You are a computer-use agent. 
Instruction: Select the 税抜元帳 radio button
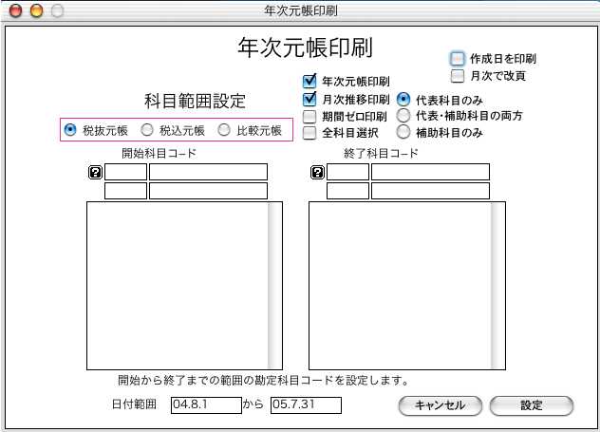(70, 129)
